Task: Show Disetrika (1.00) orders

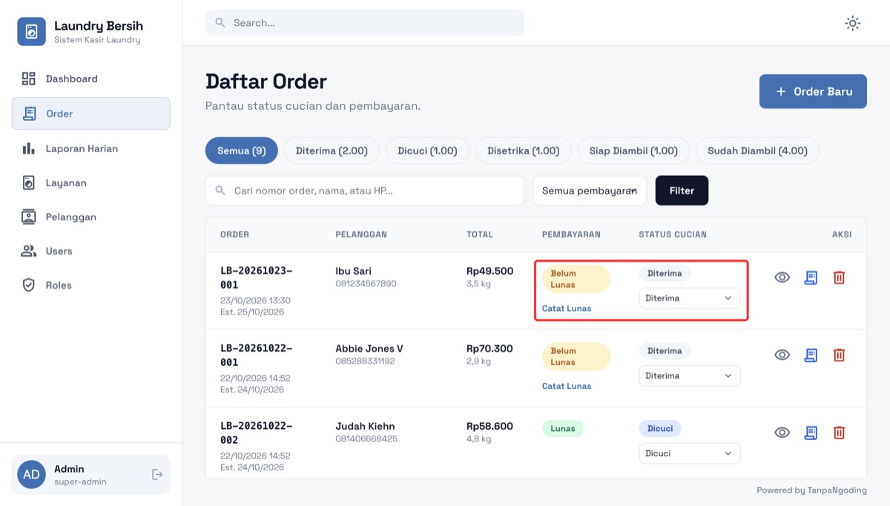Action: [x=523, y=151]
